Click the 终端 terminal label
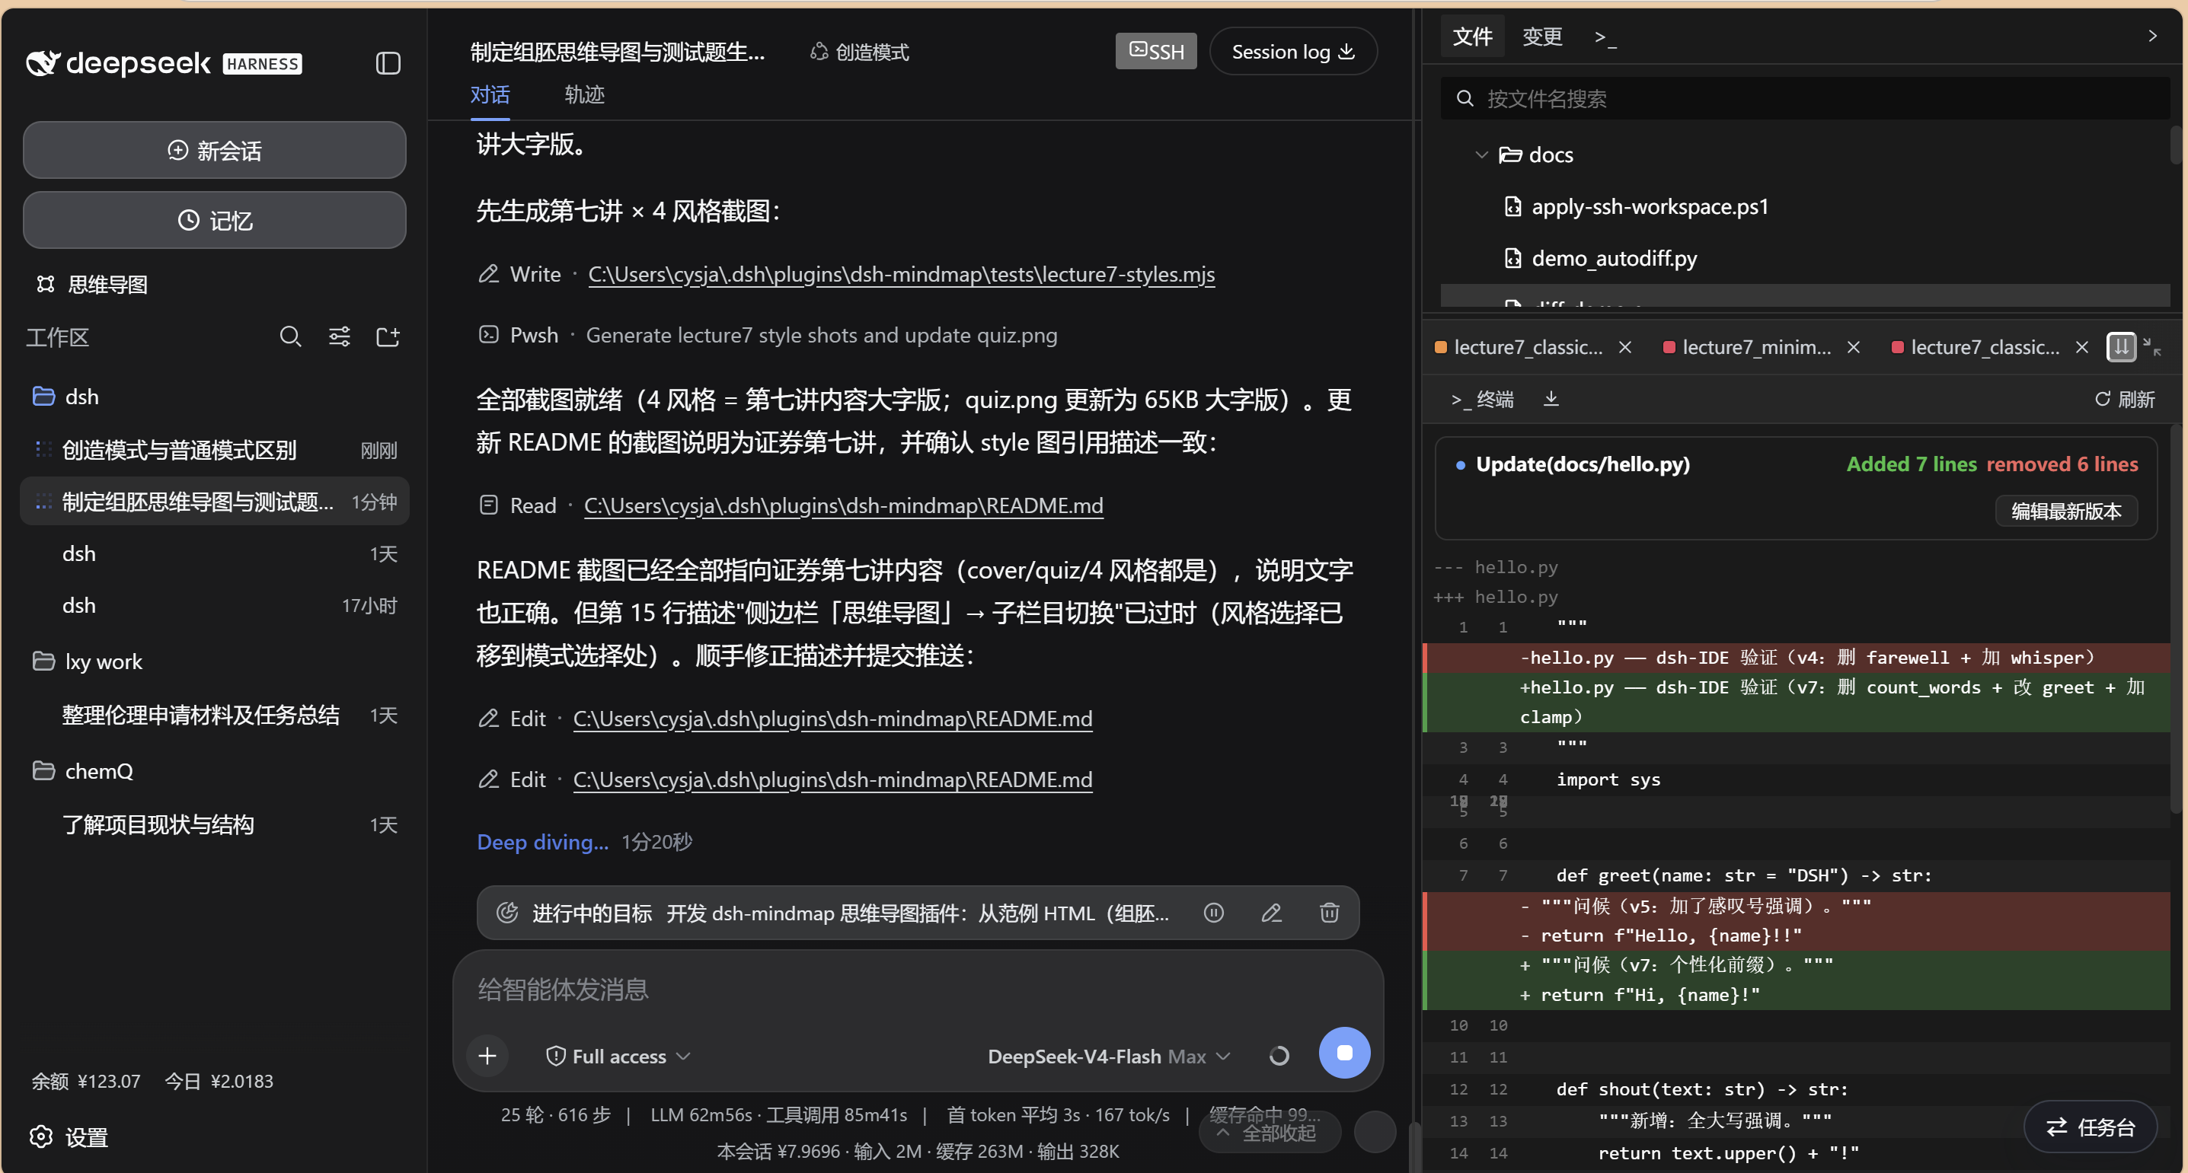 pyautogui.click(x=1482, y=399)
